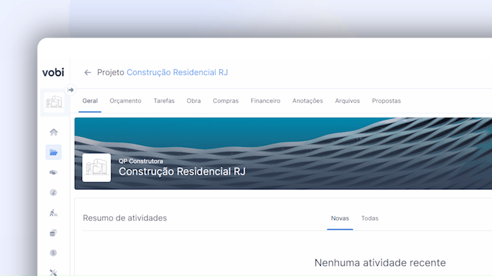The width and height of the screenshot is (492, 276).
Task: Click the vobi logo
Action: coord(53,72)
